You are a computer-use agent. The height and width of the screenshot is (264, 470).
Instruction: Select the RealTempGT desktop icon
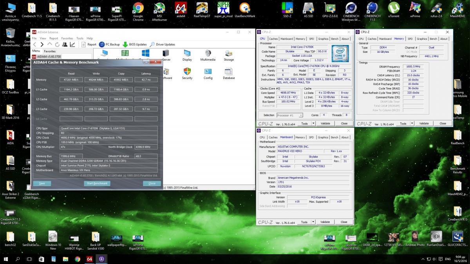tap(202, 10)
